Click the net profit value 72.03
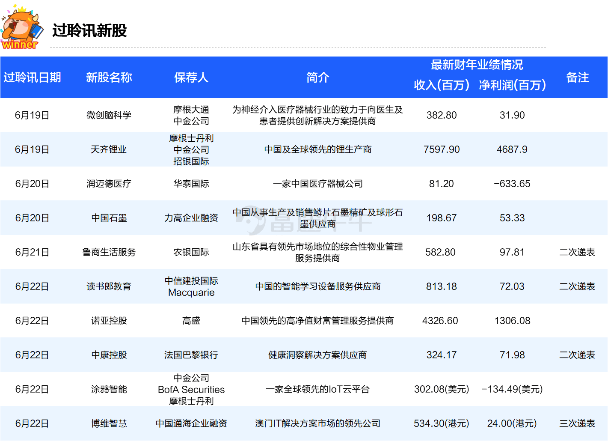This screenshot has width=608, height=441. click(512, 286)
